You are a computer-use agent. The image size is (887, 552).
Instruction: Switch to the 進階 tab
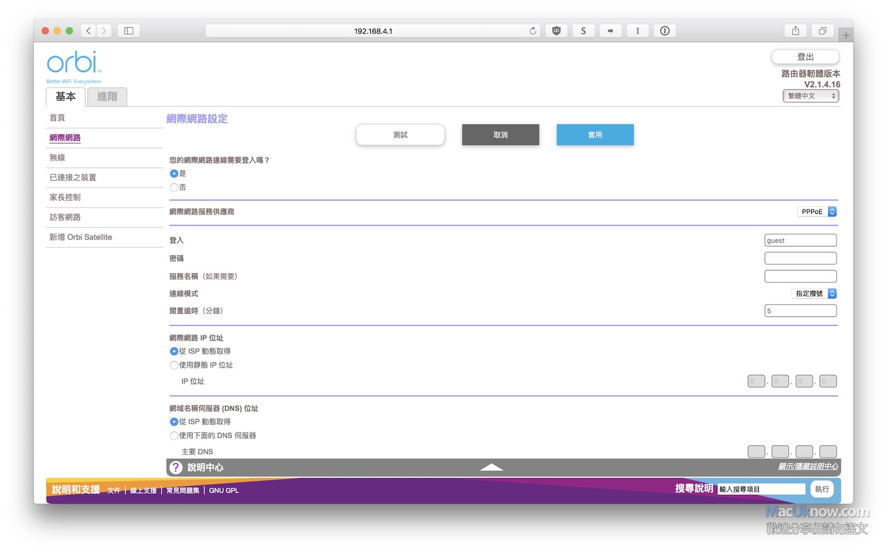[x=107, y=96]
